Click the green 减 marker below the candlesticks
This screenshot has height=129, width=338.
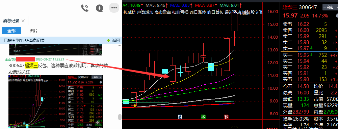coord(203,117)
